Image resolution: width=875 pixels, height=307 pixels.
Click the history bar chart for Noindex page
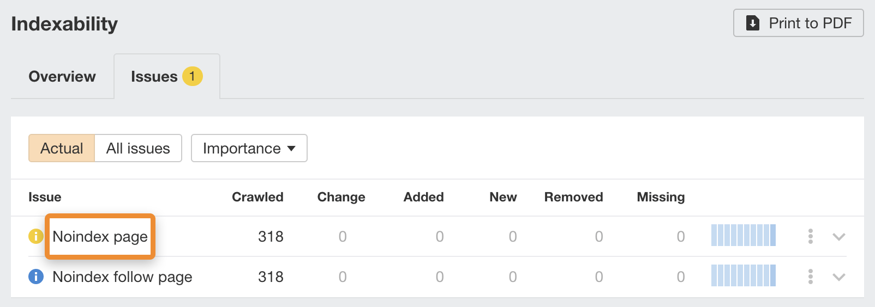[x=743, y=235]
